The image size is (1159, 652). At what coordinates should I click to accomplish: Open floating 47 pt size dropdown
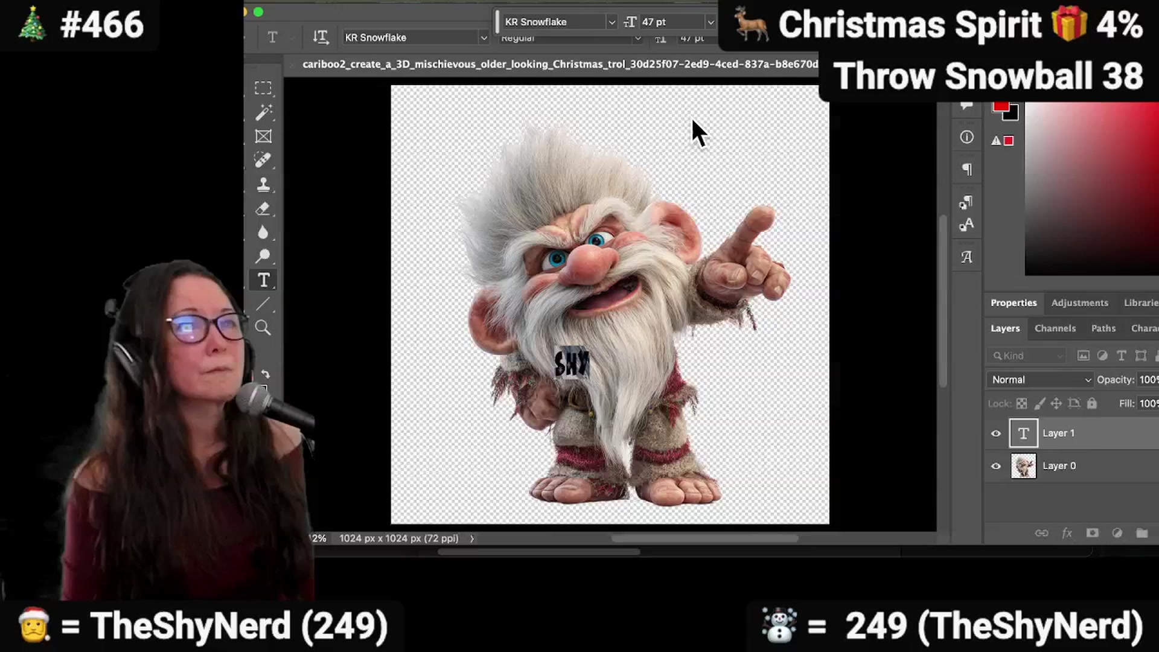(x=677, y=22)
